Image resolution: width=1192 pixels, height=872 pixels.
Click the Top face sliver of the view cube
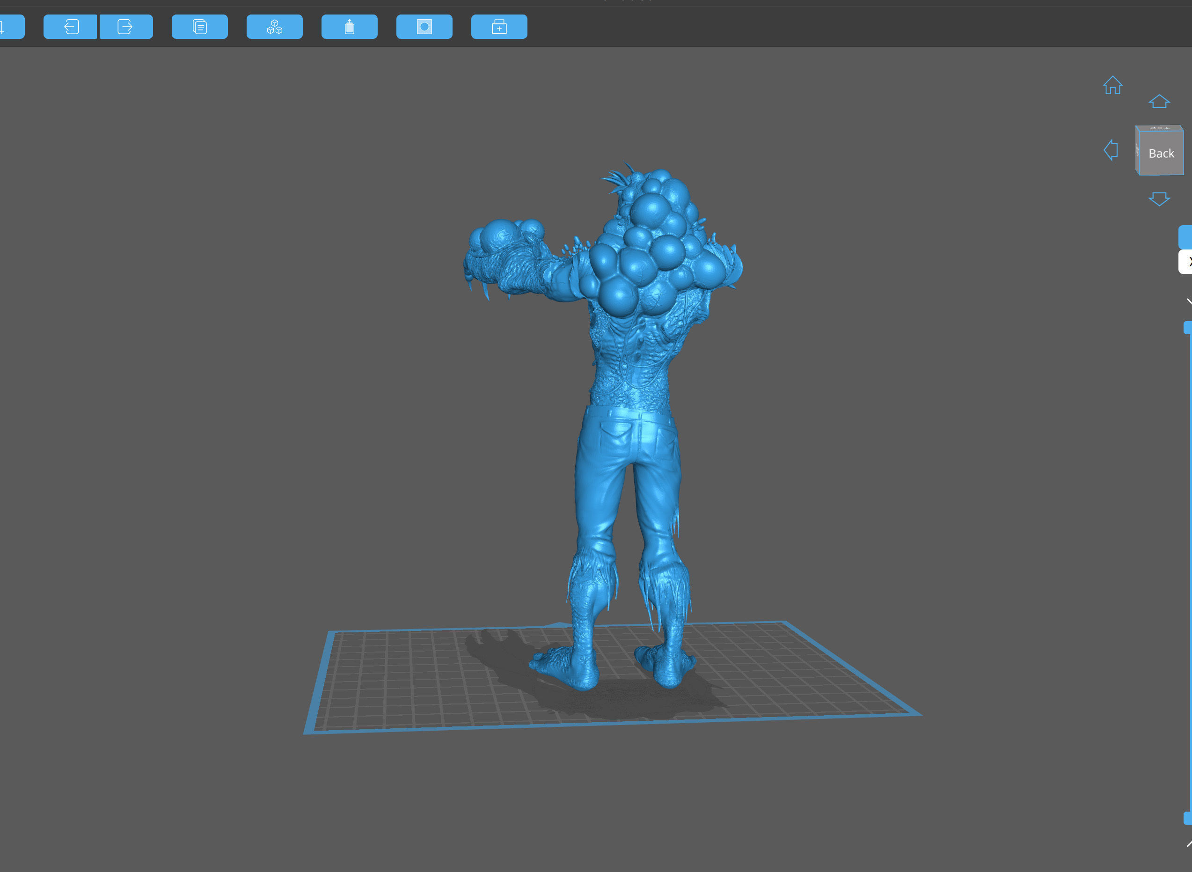pos(1159,128)
